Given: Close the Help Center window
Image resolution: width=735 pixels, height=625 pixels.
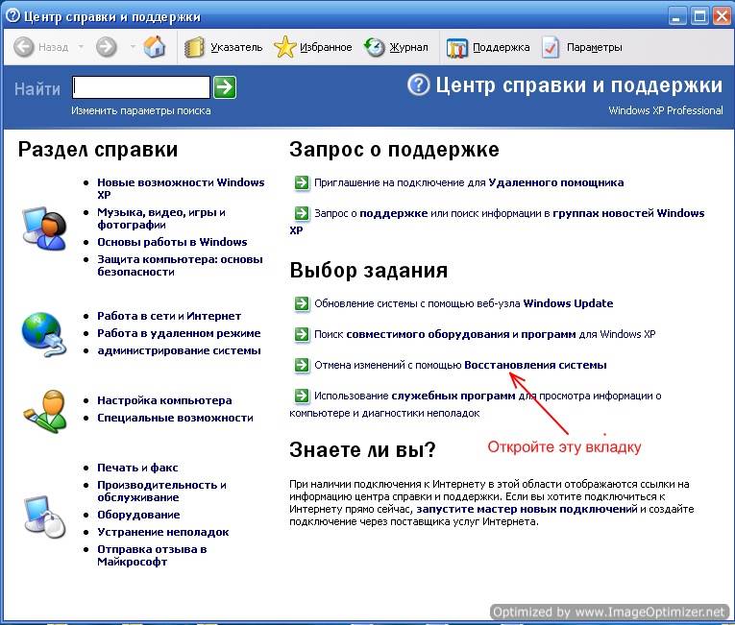Looking at the screenshot, I should click(x=722, y=17).
